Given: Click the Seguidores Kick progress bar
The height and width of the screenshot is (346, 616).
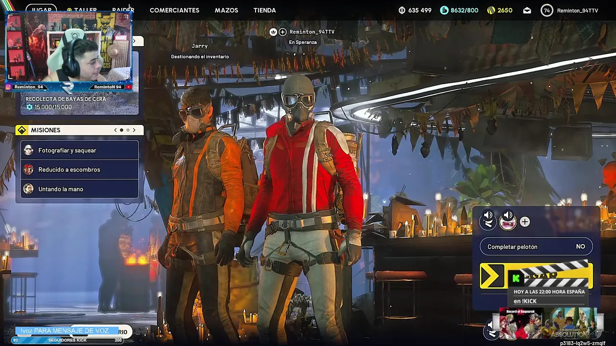Looking at the screenshot, I should (67, 340).
